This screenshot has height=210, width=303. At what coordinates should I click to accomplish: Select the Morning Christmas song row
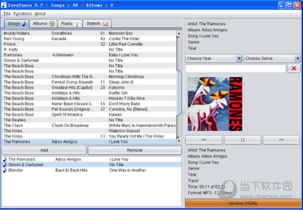click(x=89, y=76)
